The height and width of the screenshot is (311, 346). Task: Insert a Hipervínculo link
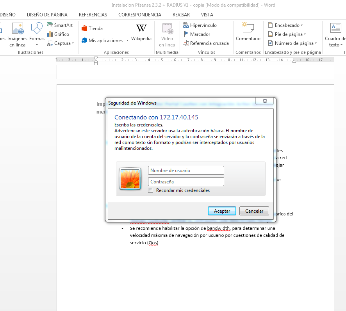(x=200, y=25)
